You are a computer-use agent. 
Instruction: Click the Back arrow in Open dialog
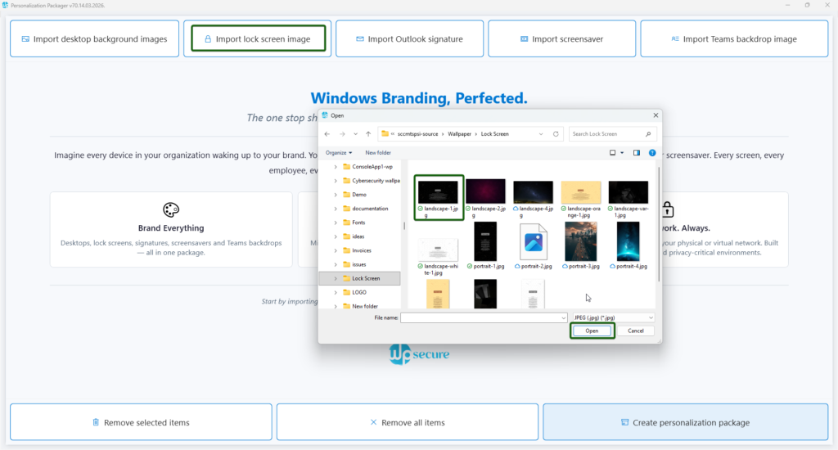(327, 133)
